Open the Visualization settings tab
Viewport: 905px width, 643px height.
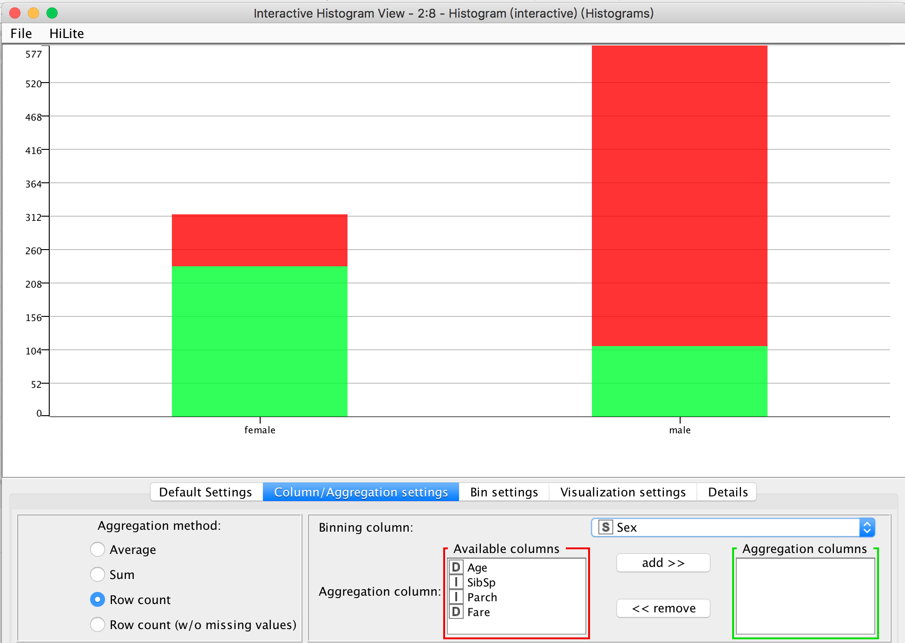pyautogui.click(x=623, y=492)
